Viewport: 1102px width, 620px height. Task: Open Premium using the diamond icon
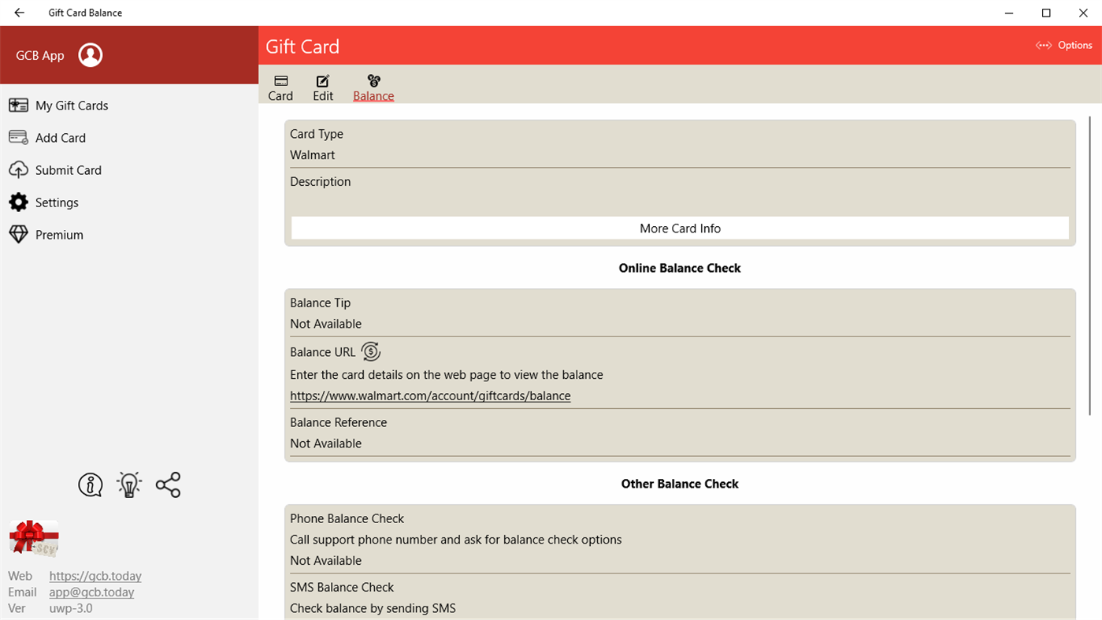[17, 234]
